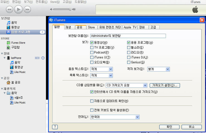Check the 벨소리(E) ringtones checkbox

[129, 47]
